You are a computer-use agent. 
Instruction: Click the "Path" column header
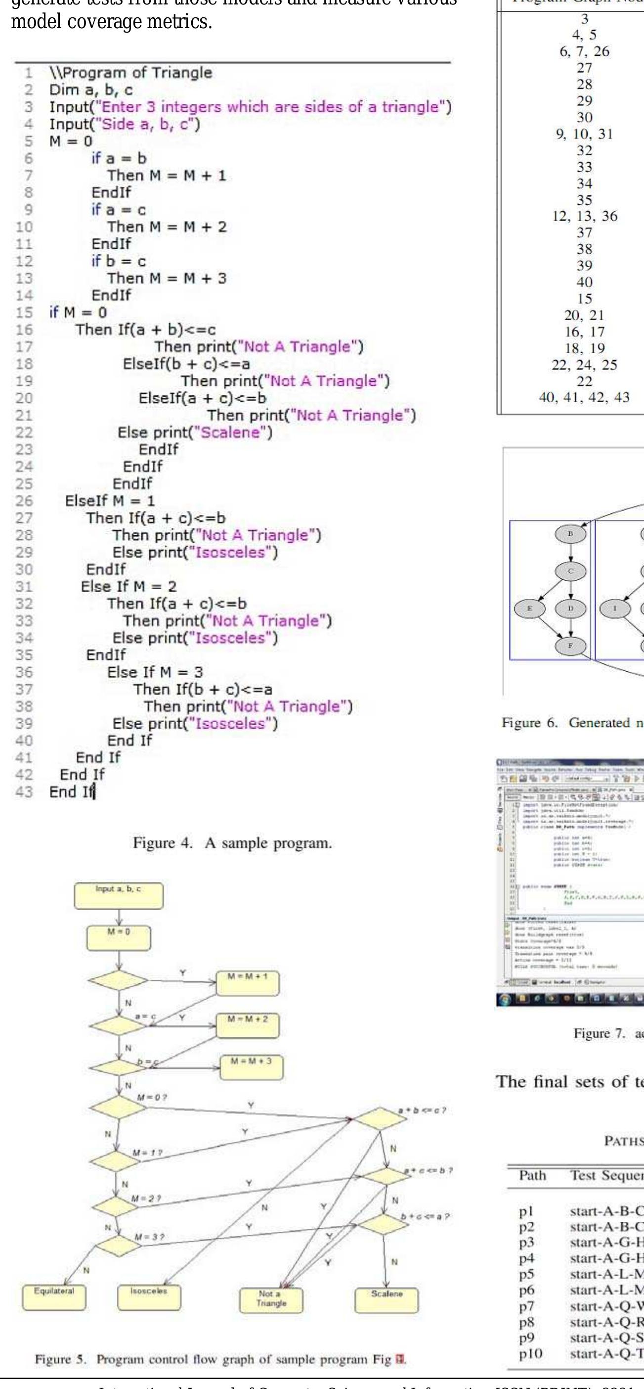[x=532, y=1175]
